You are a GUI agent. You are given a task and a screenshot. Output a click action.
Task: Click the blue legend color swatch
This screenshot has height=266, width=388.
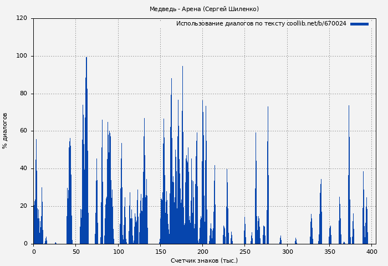(x=359, y=24)
